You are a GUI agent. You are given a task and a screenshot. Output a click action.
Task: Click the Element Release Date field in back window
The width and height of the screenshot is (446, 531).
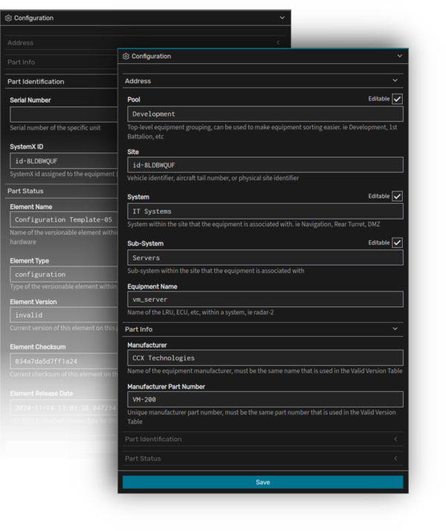pos(64,408)
